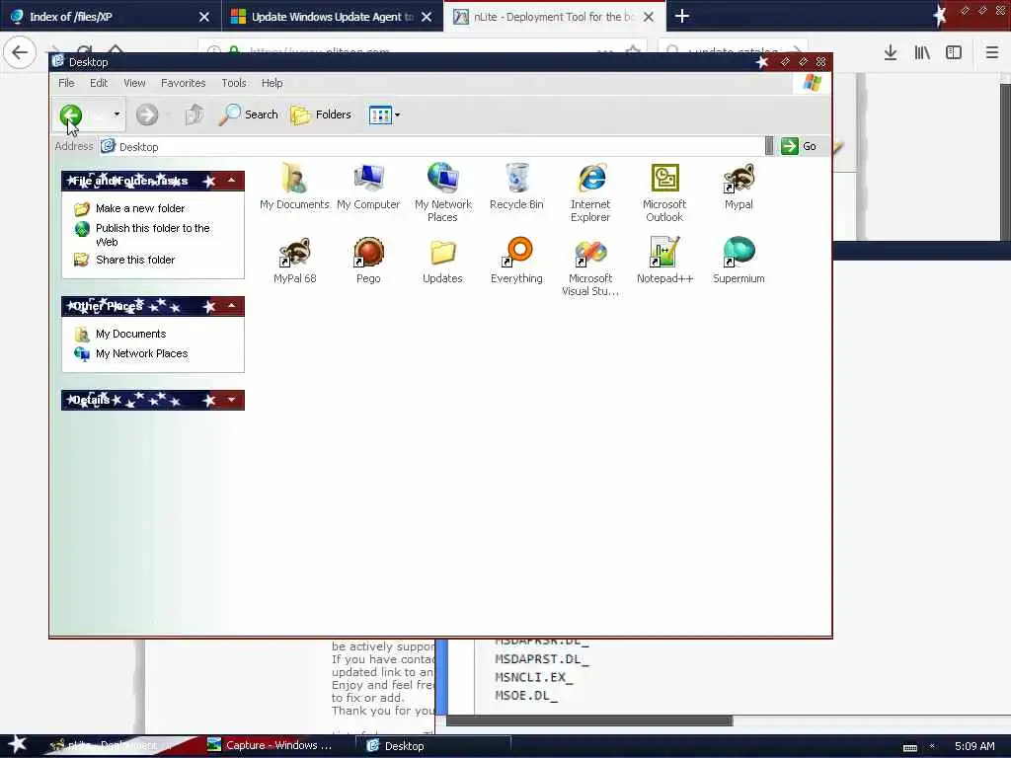This screenshot has width=1011, height=758.
Task: Open the browser Library icon
Action: click(x=922, y=52)
